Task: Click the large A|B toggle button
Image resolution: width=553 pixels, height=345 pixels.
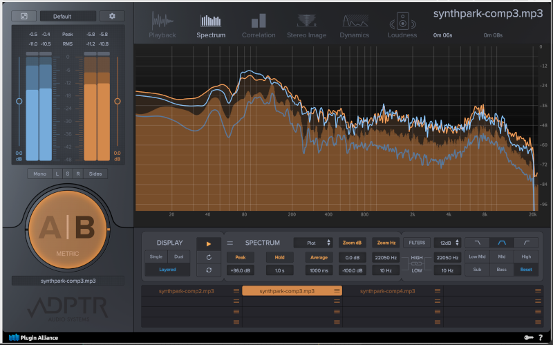Action: click(x=67, y=227)
